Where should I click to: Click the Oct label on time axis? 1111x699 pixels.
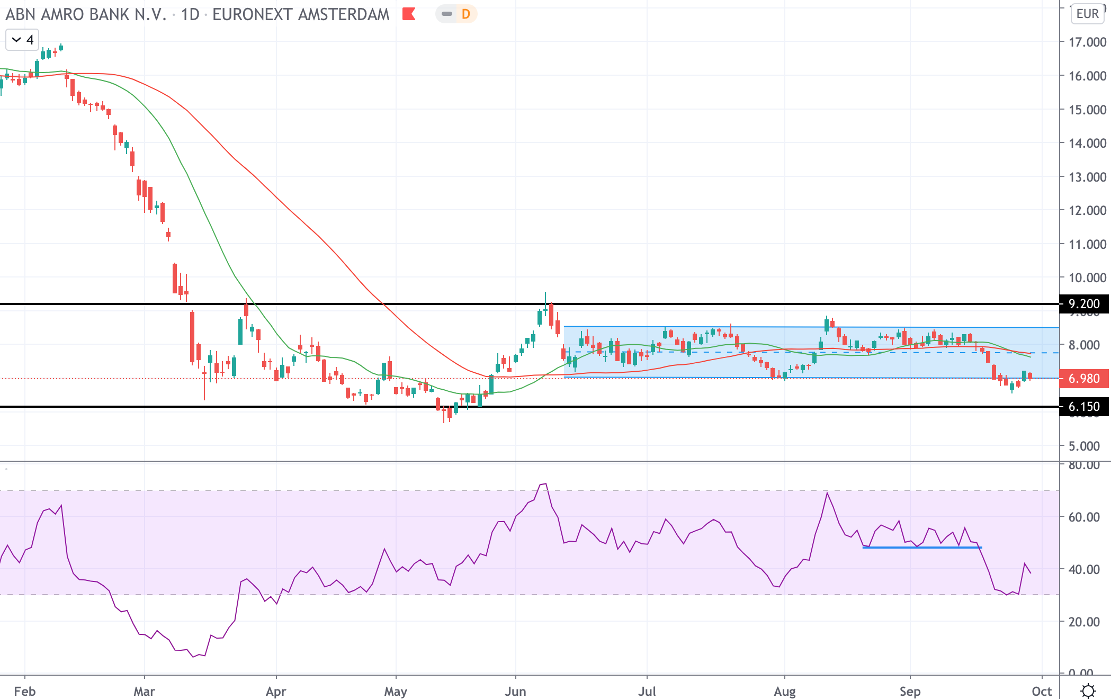(1042, 691)
